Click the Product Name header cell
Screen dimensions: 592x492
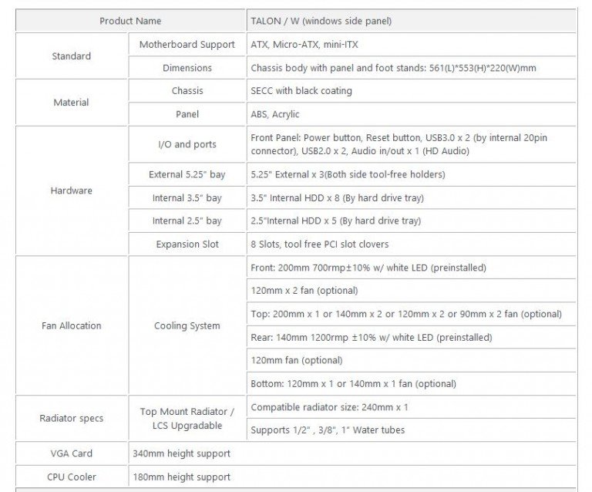[x=130, y=21]
